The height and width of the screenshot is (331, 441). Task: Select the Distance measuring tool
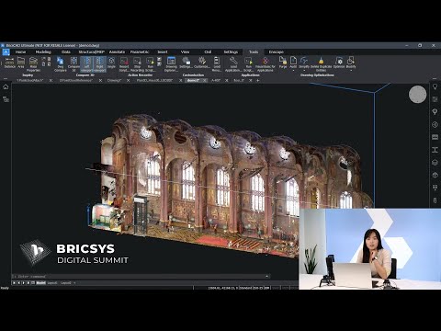click(x=9, y=63)
